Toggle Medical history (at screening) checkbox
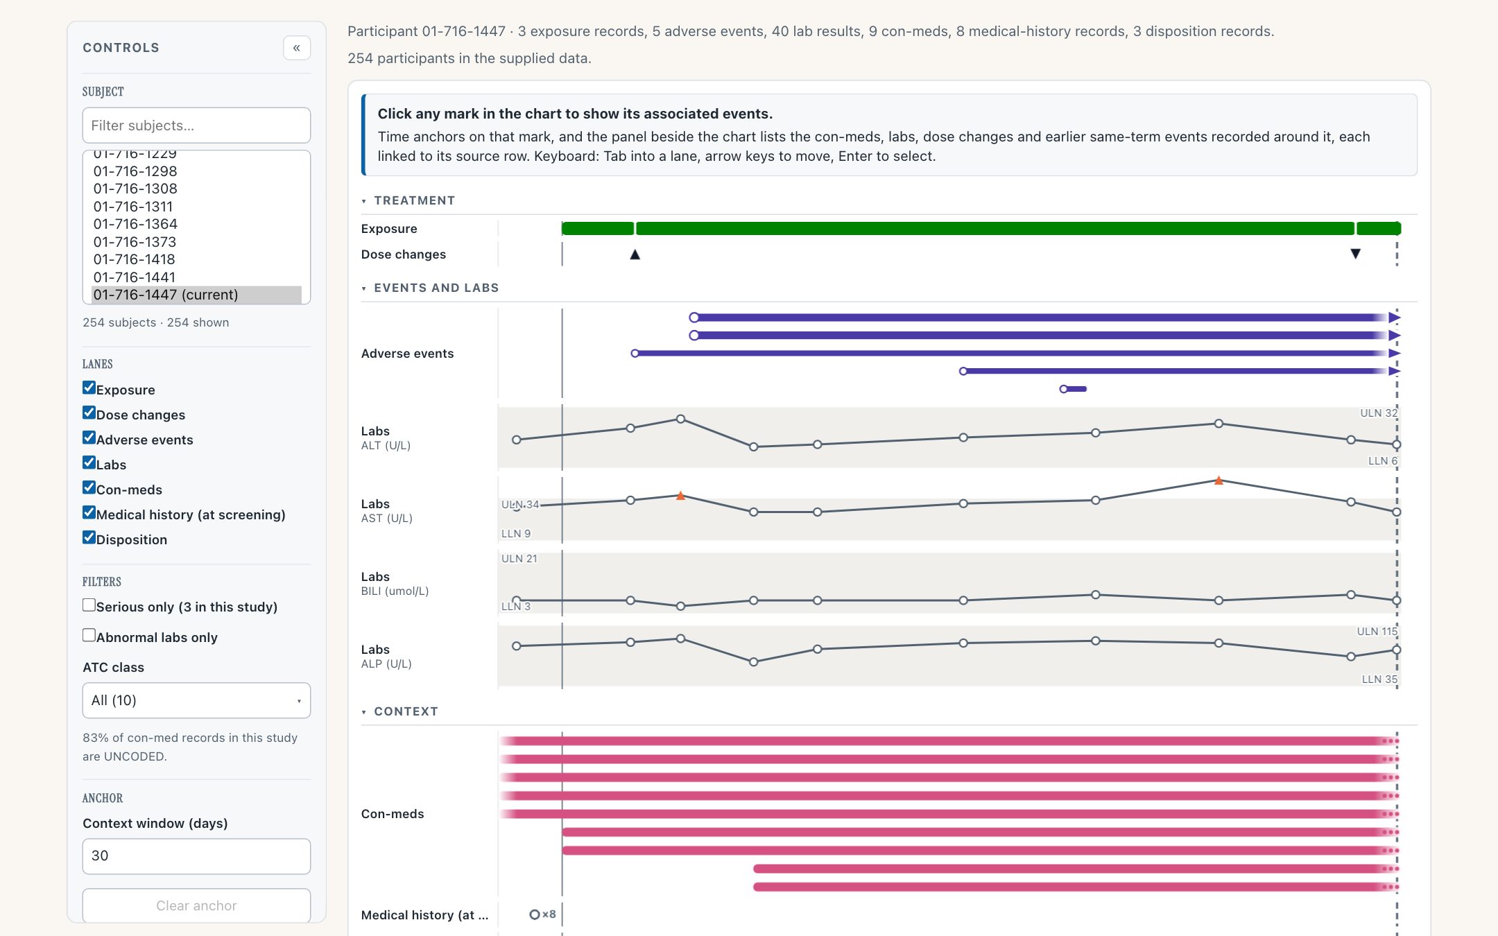 (89, 512)
